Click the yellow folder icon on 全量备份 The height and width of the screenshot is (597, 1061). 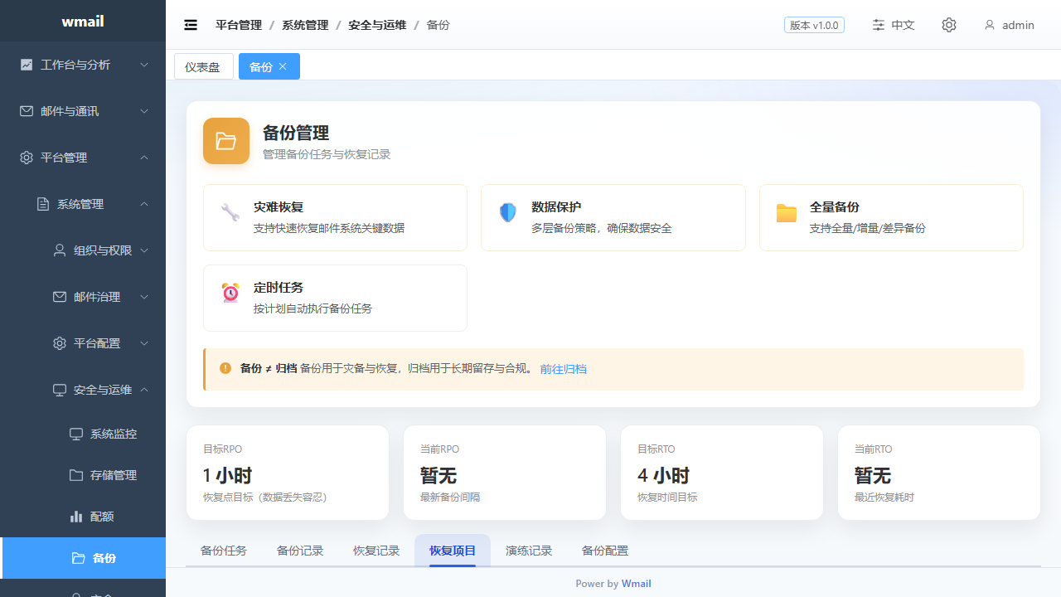click(787, 213)
